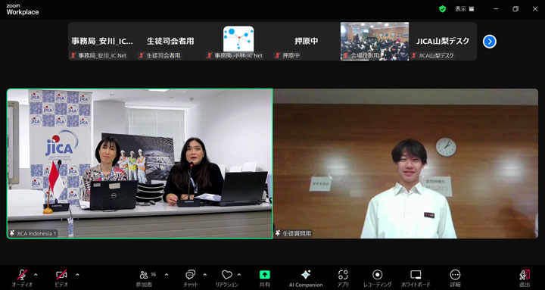Select the 会場投影用 video thumbnail
Image resolution: width=545 pixels, height=290 pixels.
(x=375, y=41)
